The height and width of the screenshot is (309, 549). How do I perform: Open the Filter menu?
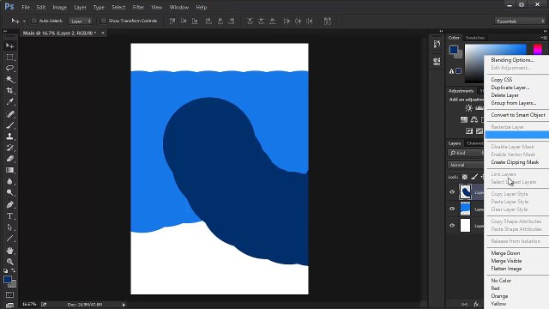tap(138, 7)
